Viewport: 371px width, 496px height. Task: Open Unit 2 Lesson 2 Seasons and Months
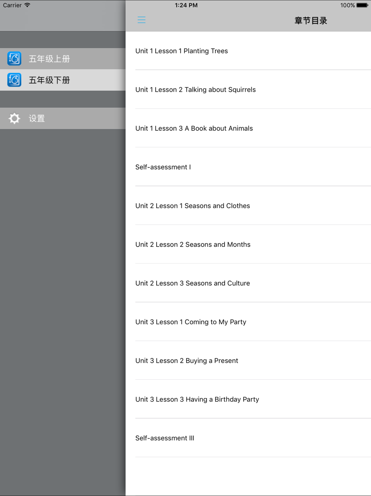tap(248, 244)
